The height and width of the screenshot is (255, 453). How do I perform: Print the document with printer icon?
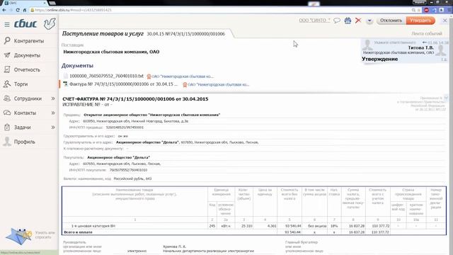click(x=348, y=21)
